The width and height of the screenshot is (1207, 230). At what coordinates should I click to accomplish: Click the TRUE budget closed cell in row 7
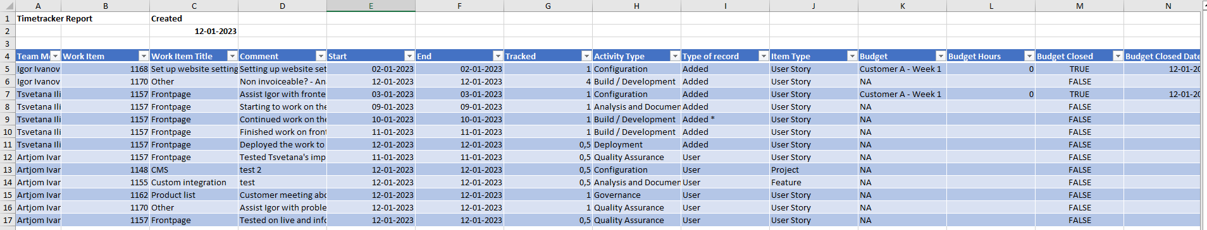1079,94
